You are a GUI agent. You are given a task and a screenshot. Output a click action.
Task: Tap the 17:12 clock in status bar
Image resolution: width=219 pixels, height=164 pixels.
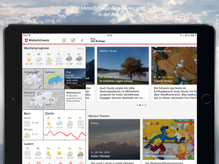tap(110, 35)
